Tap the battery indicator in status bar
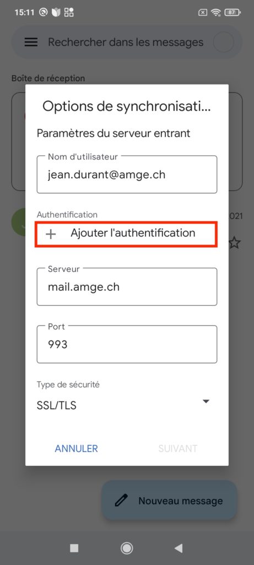Viewport: 254px width, 565px height. (232, 12)
